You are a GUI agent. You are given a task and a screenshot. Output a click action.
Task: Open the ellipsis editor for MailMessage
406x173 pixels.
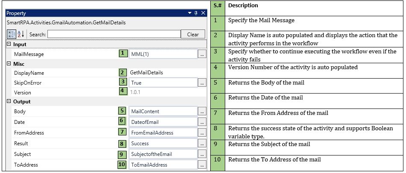coord(203,54)
